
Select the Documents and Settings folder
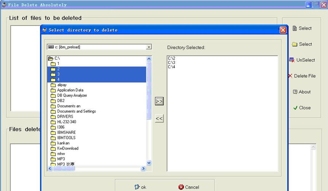76,111
